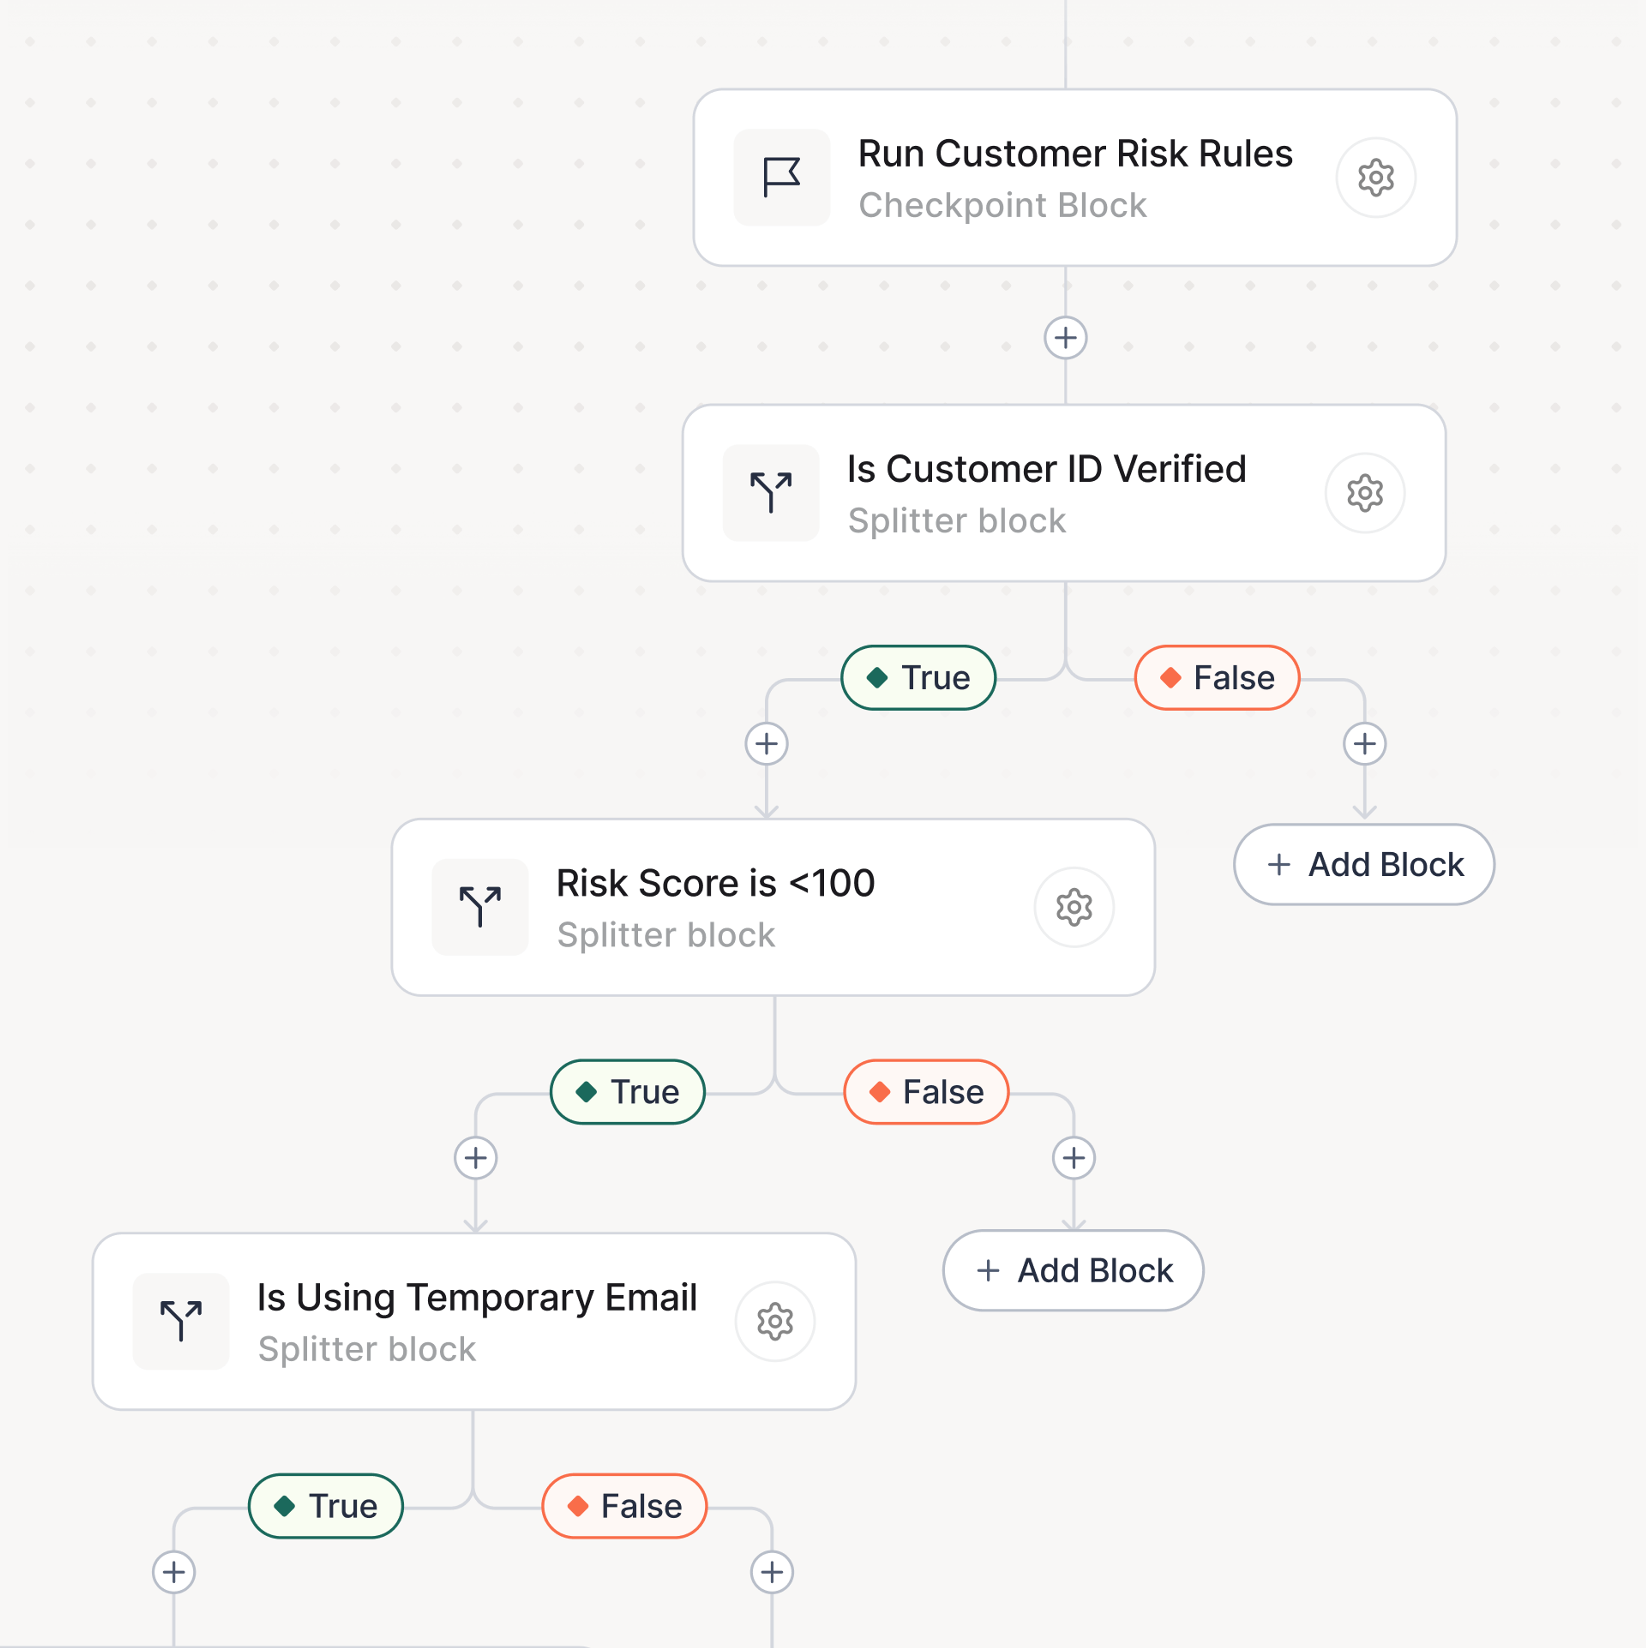Click the plus under the True branch of Risk Score

tap(475, 1157)
